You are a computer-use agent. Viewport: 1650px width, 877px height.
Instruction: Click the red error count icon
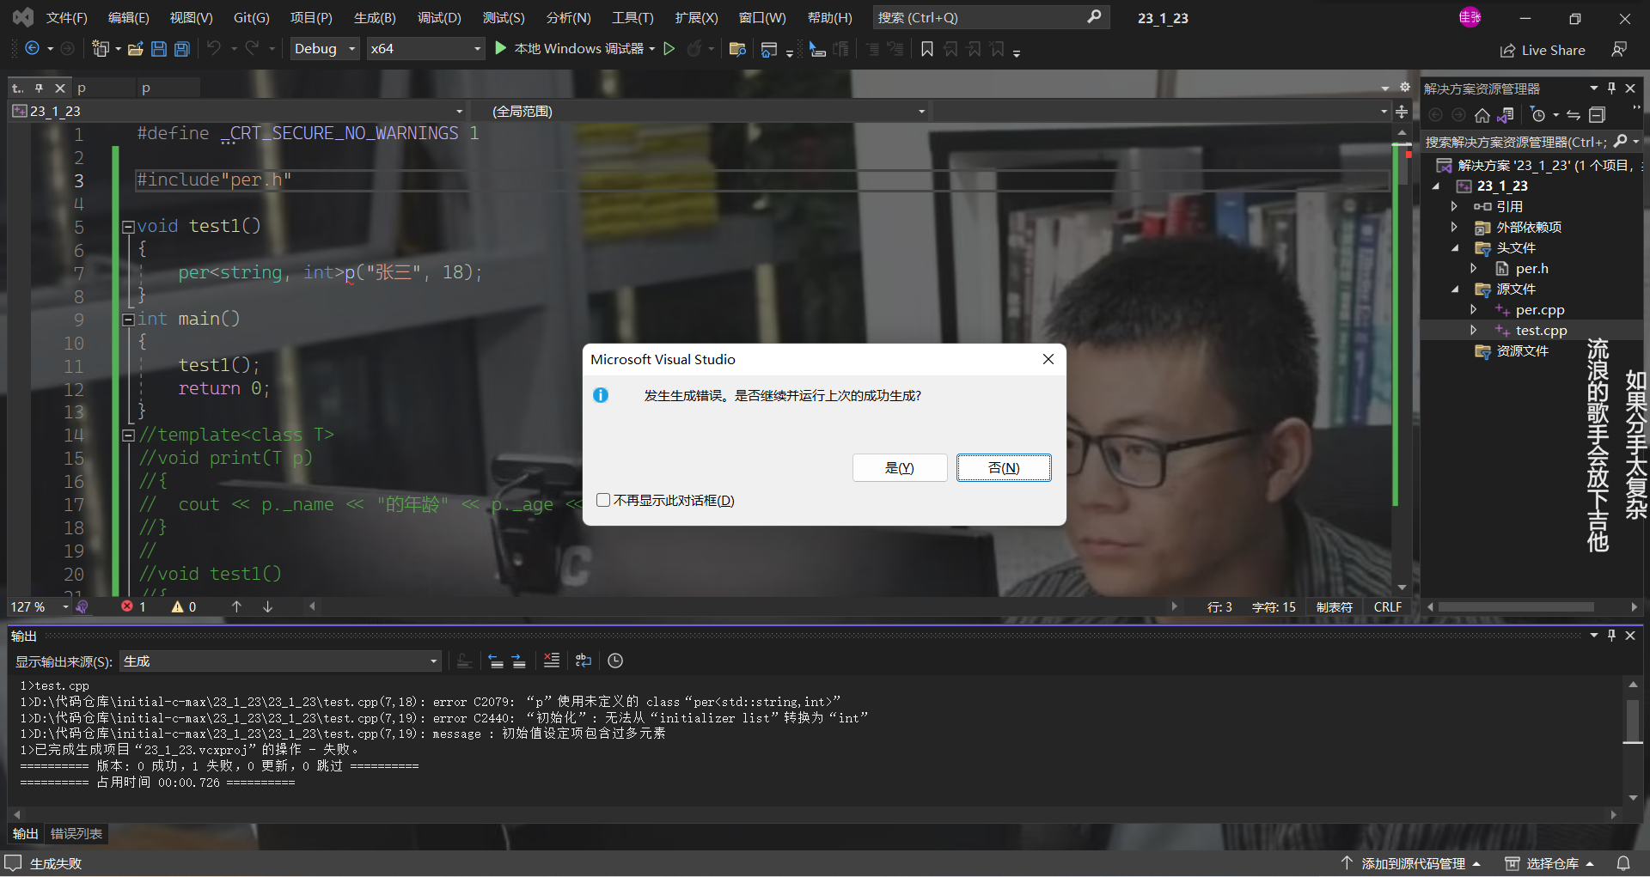click(x=127, y=606)
